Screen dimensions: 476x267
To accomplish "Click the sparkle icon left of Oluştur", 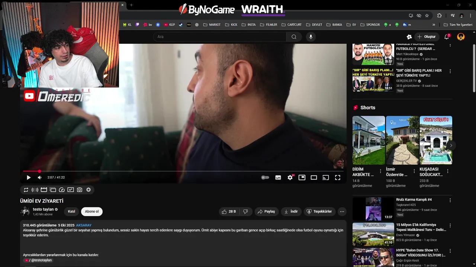I will coord(409,37).
